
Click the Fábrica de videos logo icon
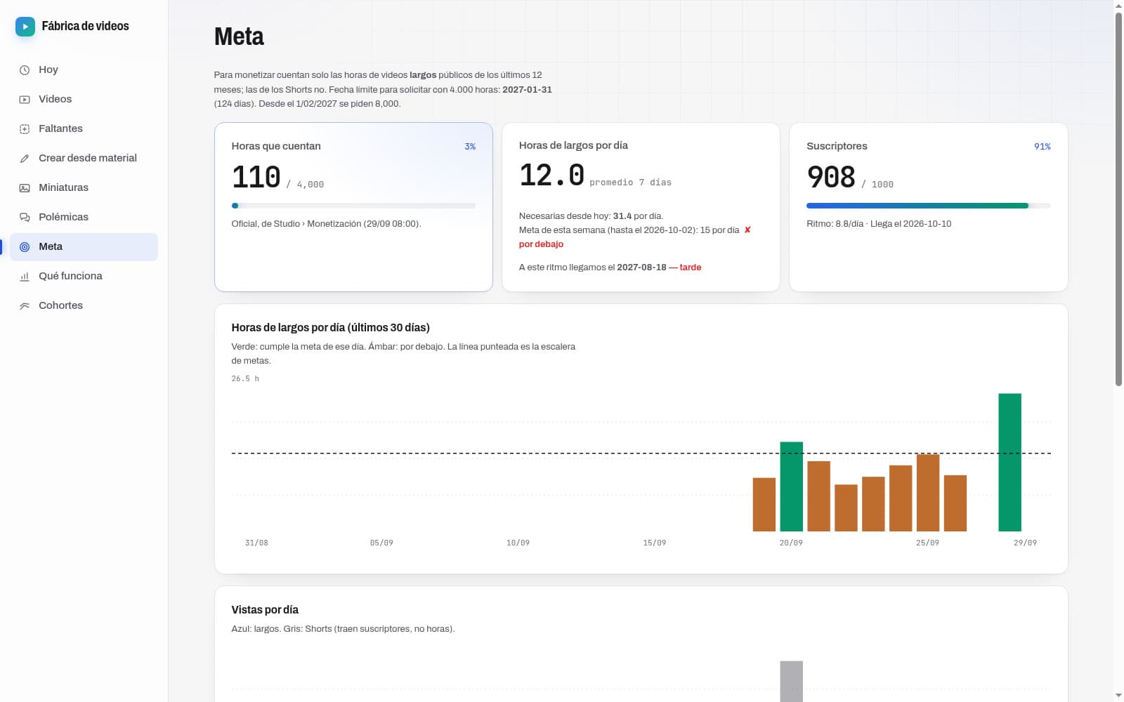pyautogui.click(x=25, y=27)
